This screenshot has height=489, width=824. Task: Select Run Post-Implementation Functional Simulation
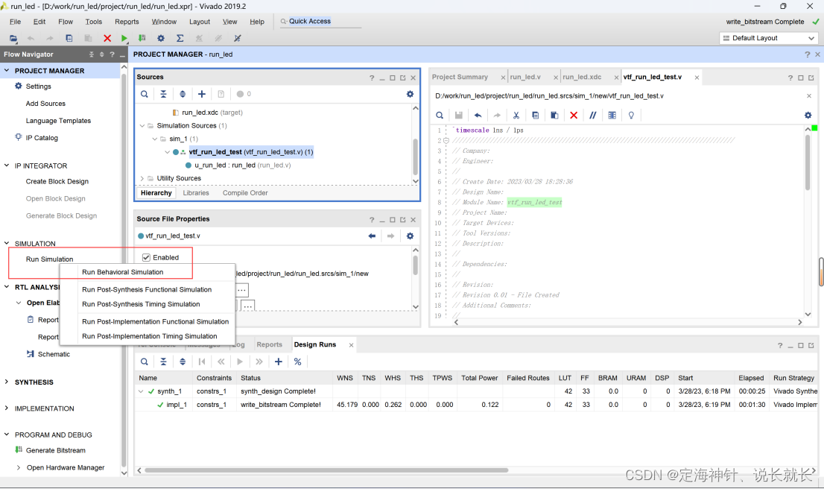tap(155, 322)
